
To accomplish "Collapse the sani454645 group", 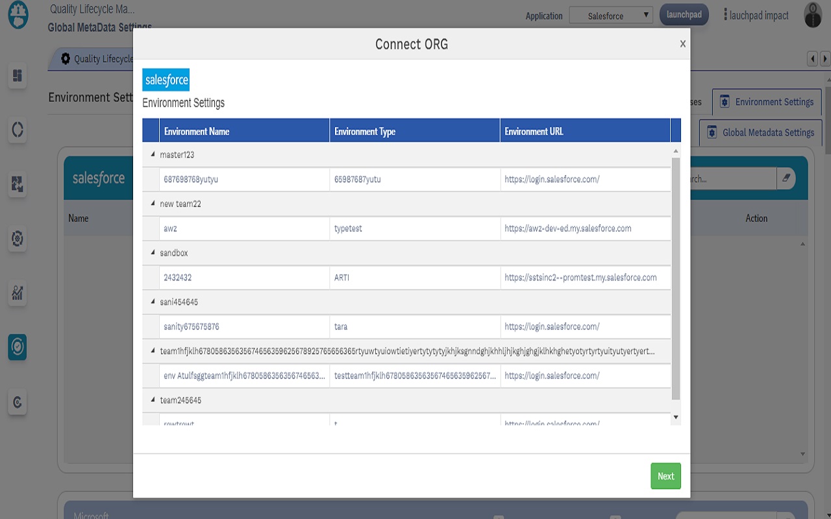I will point(153,302).
